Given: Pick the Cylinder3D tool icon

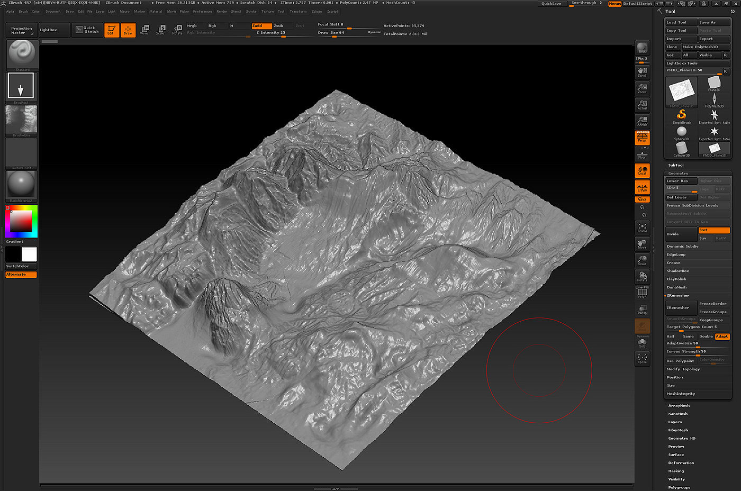Looking at the screenshot, I should point(681,149).
